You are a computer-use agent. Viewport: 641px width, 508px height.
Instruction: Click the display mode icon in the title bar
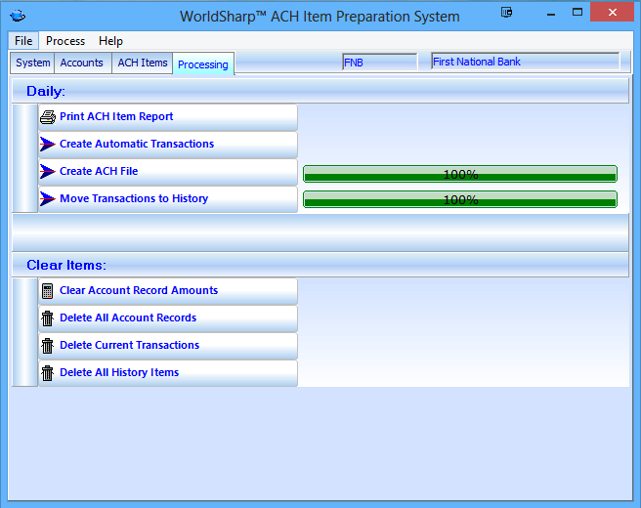(506, 13)
